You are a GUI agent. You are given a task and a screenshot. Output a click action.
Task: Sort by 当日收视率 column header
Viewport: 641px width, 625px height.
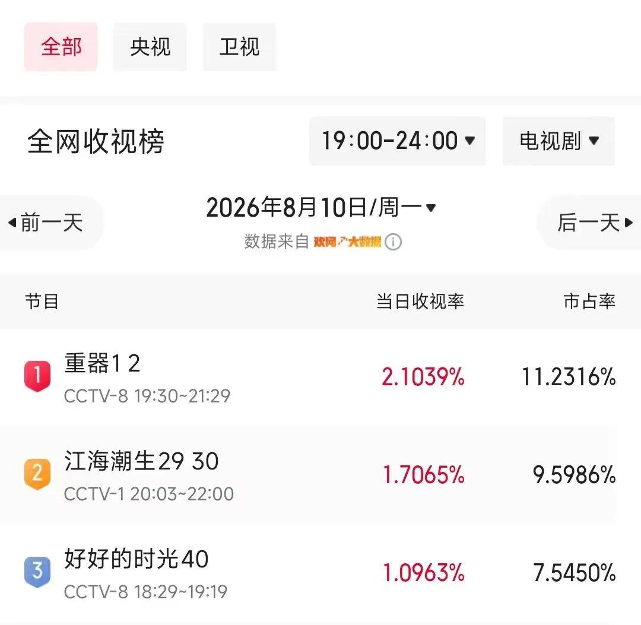tap(420, 302)
